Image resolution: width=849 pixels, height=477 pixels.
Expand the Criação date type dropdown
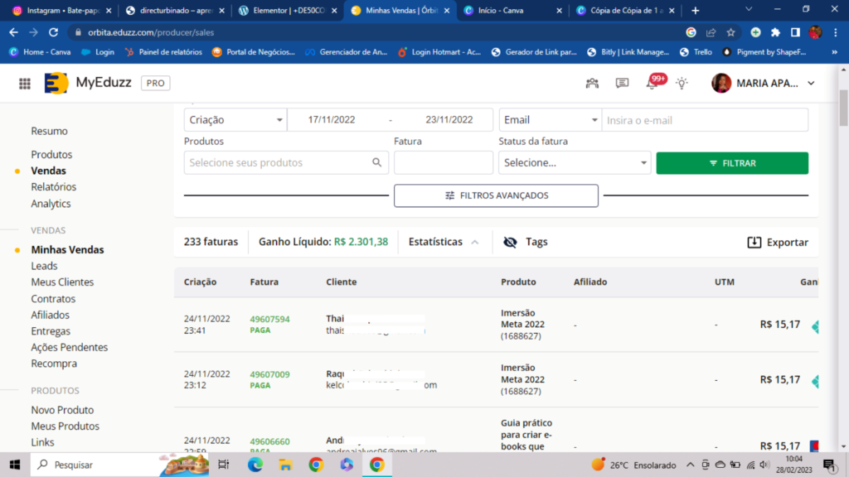235,120
